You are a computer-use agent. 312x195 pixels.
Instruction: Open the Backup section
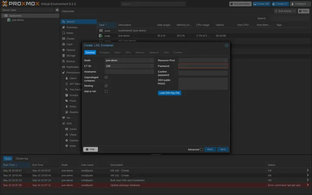coord(71,61)
